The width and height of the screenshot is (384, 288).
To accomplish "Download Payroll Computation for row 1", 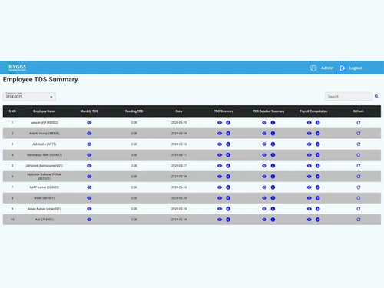I will click(318, 123).
